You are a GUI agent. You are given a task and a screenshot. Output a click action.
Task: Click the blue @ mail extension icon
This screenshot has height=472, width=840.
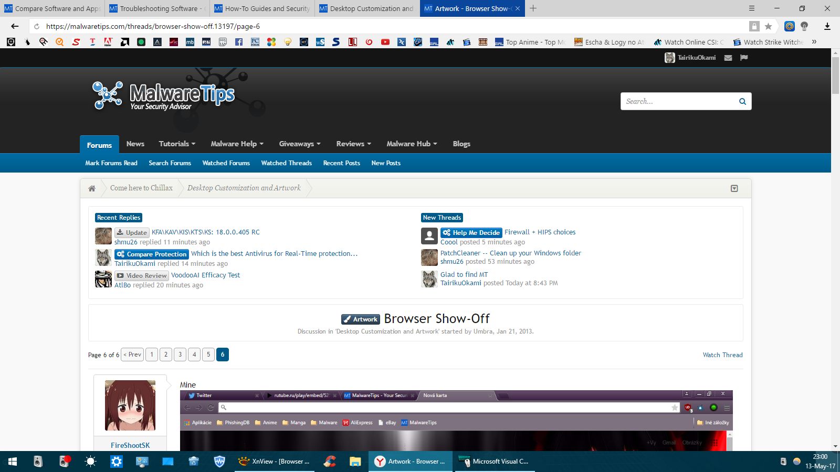click(x=789, y=26)
